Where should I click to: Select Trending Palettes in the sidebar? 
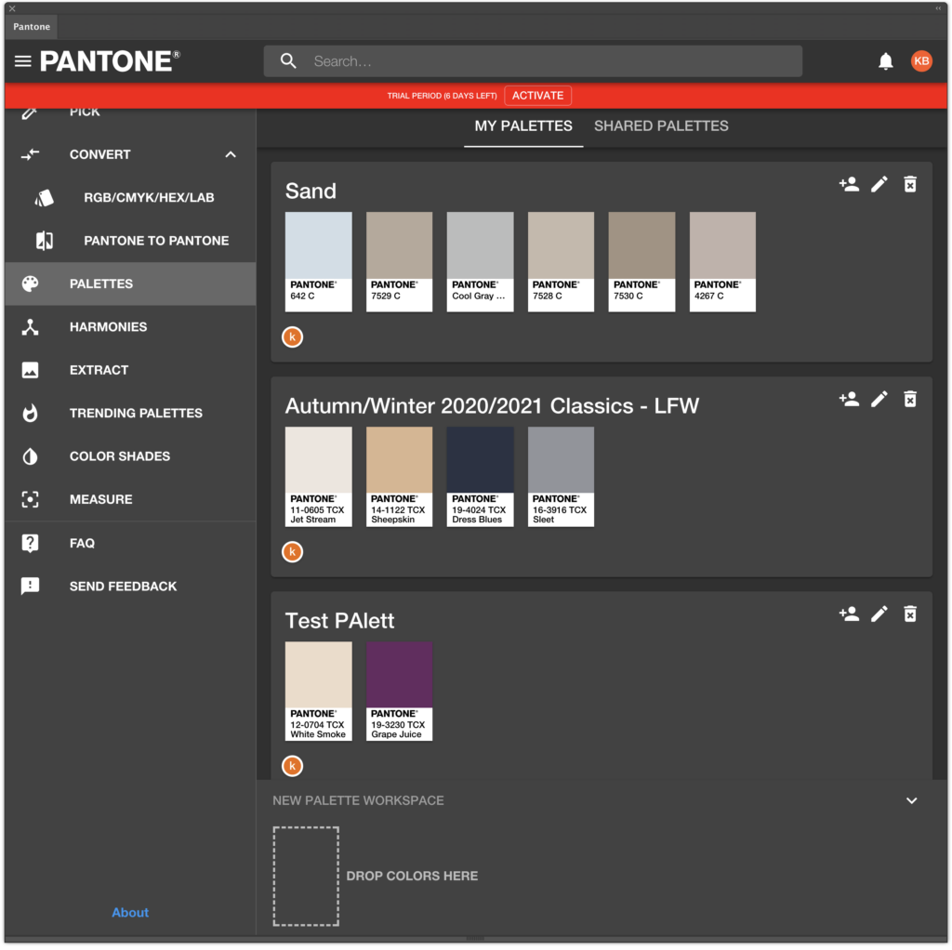coord(130,414)
